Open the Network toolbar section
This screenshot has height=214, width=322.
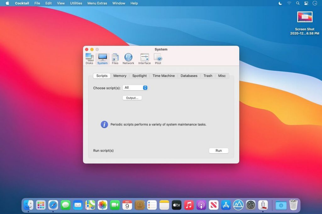[128, 59]
